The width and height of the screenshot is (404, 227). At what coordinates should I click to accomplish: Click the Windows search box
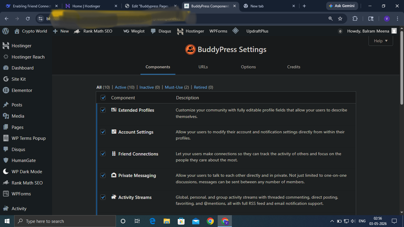pos(65,221)
